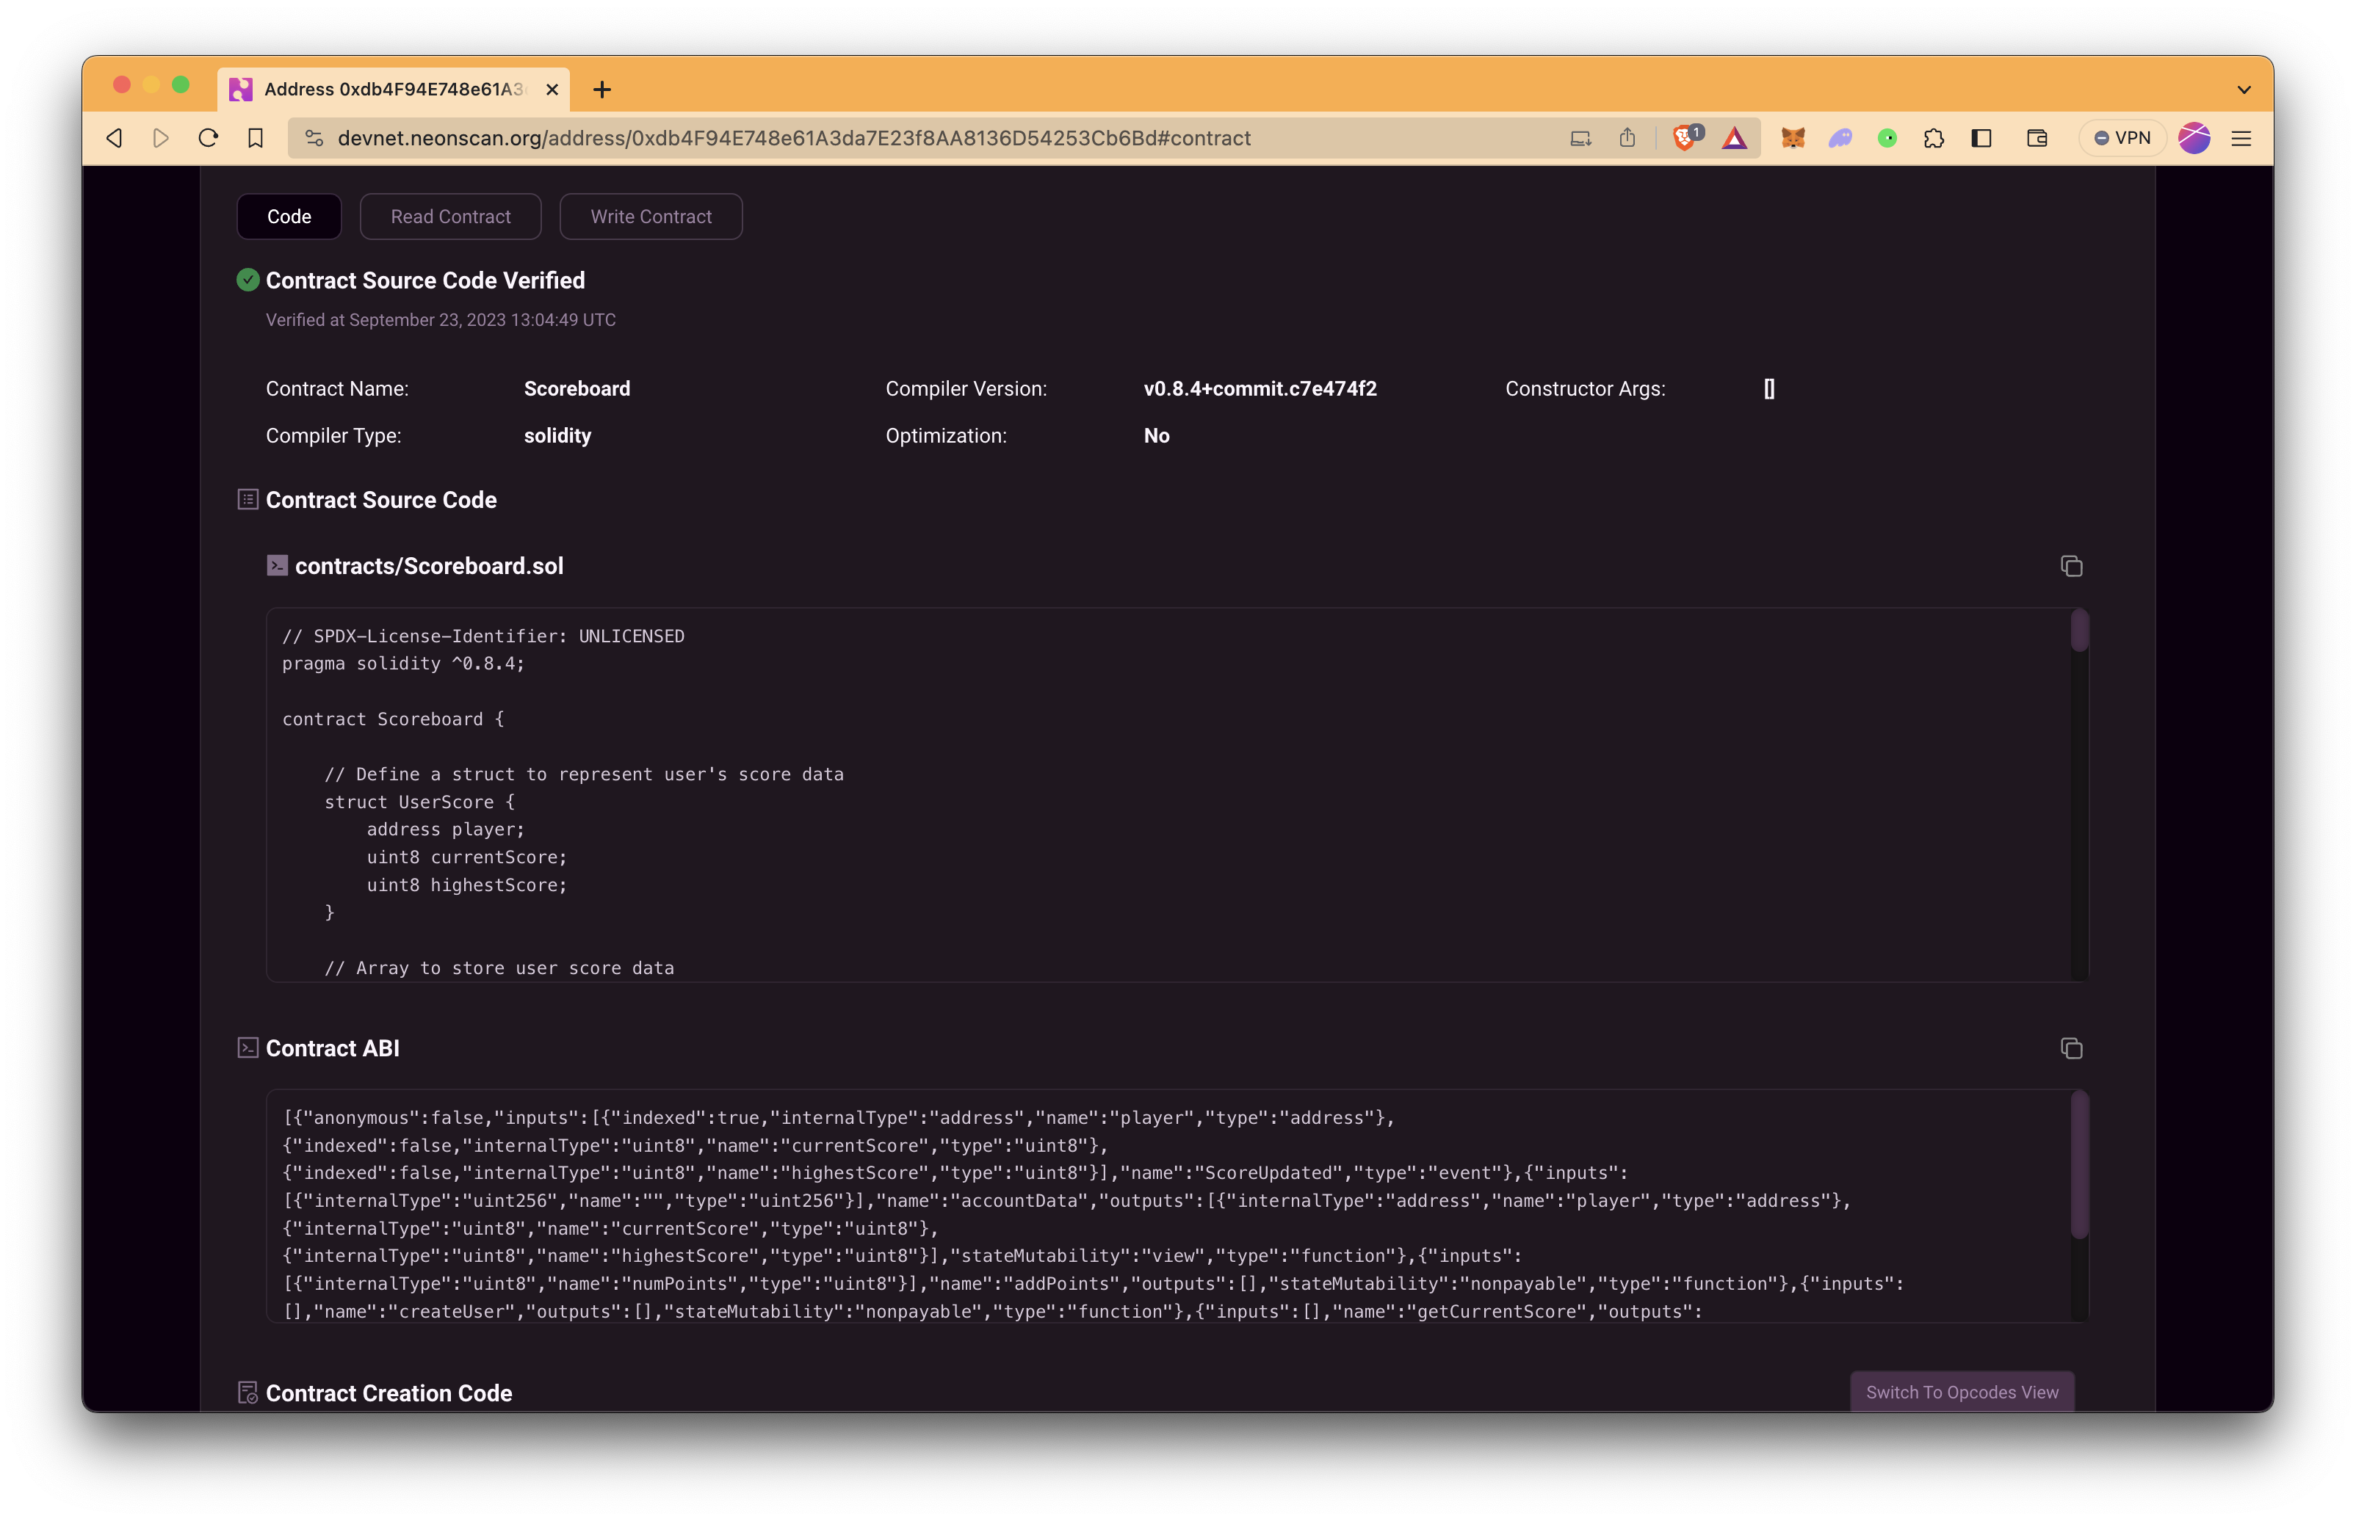Click the compiler version v0.8.4+commit.c7e474f2

1260,389
